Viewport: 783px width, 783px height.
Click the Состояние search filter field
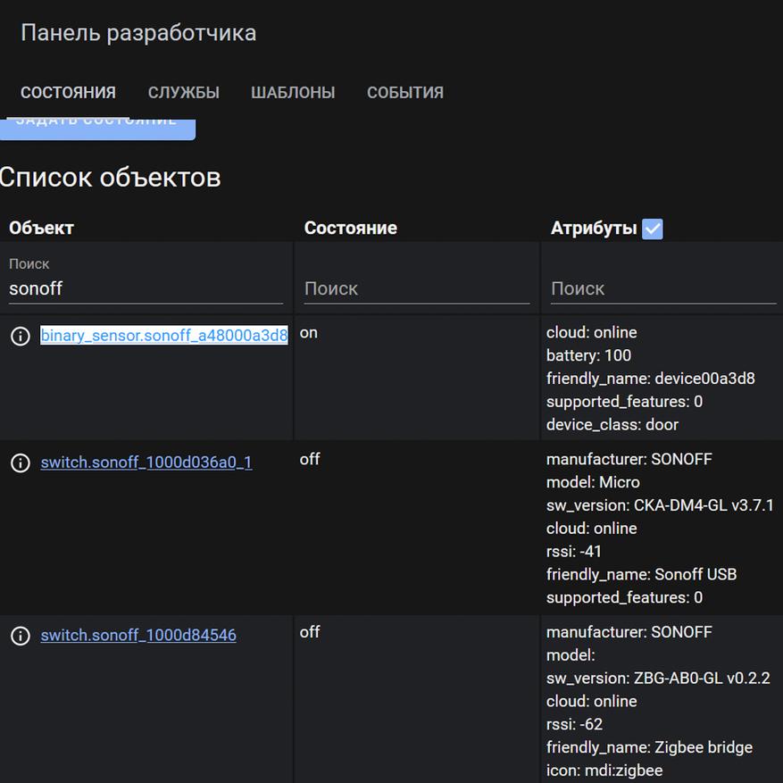point(416,288)
